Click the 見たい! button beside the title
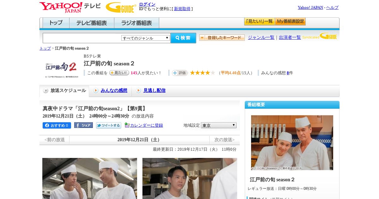This screenshot has width=379, height=199. (119, 73)
